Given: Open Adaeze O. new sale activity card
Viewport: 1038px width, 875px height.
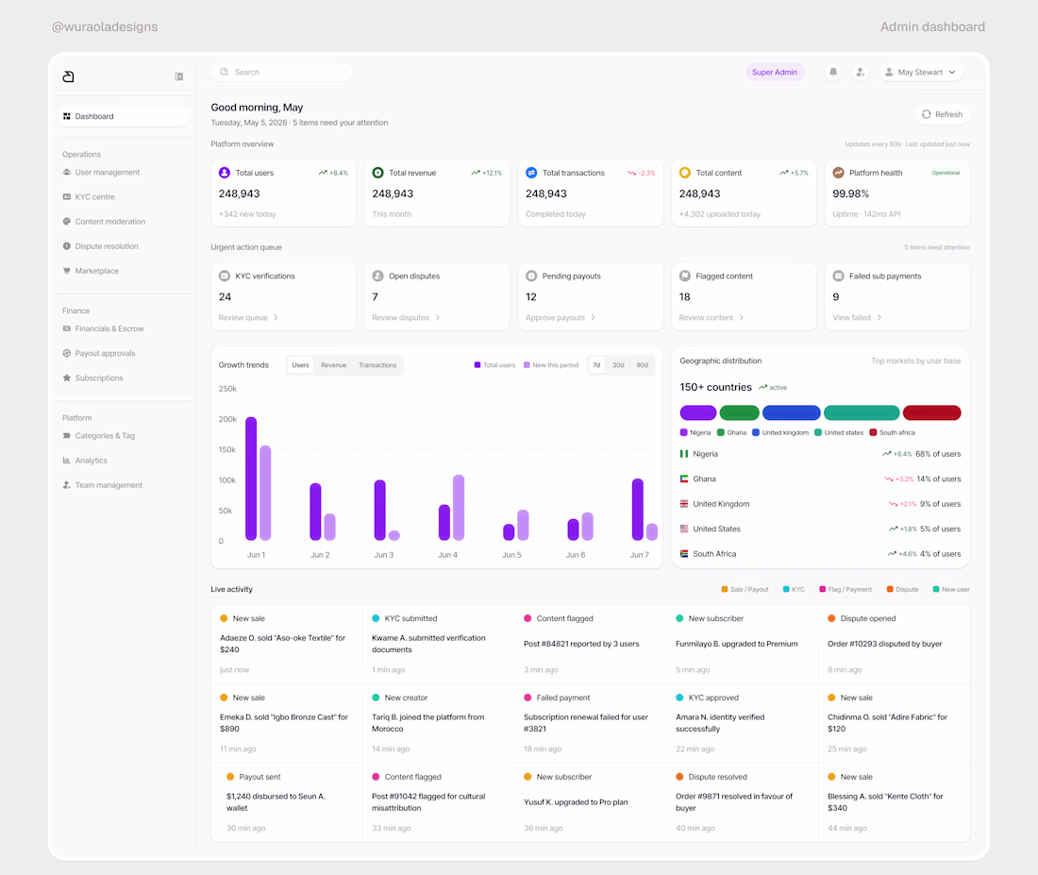Looking at the screenshot, I should point(287,644).
